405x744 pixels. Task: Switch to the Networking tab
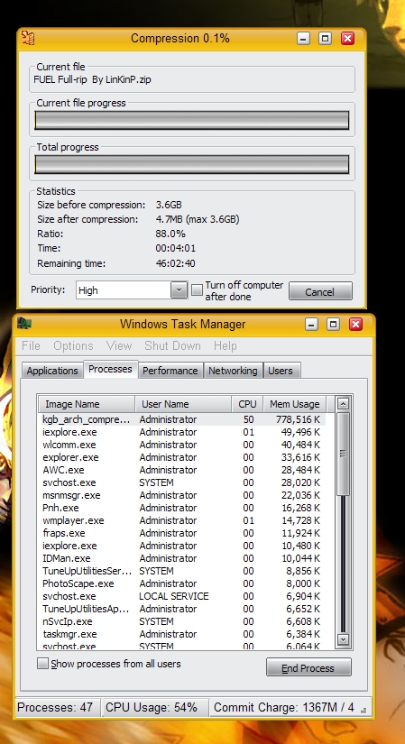tap(233, 371)
